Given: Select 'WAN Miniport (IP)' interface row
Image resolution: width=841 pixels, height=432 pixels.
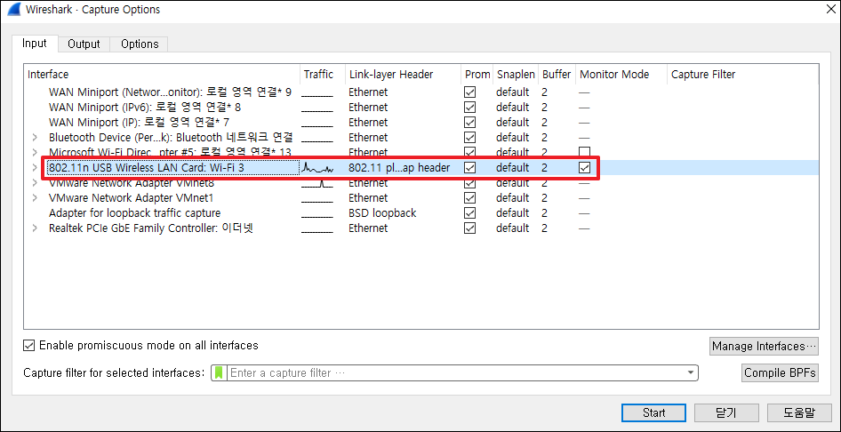Looking at the screenshot, I should 140,122.
